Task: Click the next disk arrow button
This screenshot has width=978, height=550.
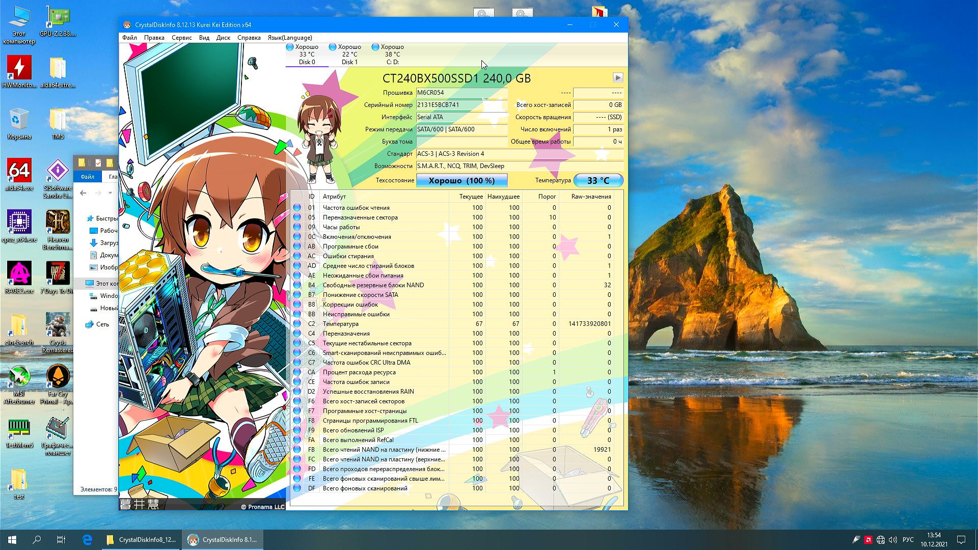Action: [617, 78]
